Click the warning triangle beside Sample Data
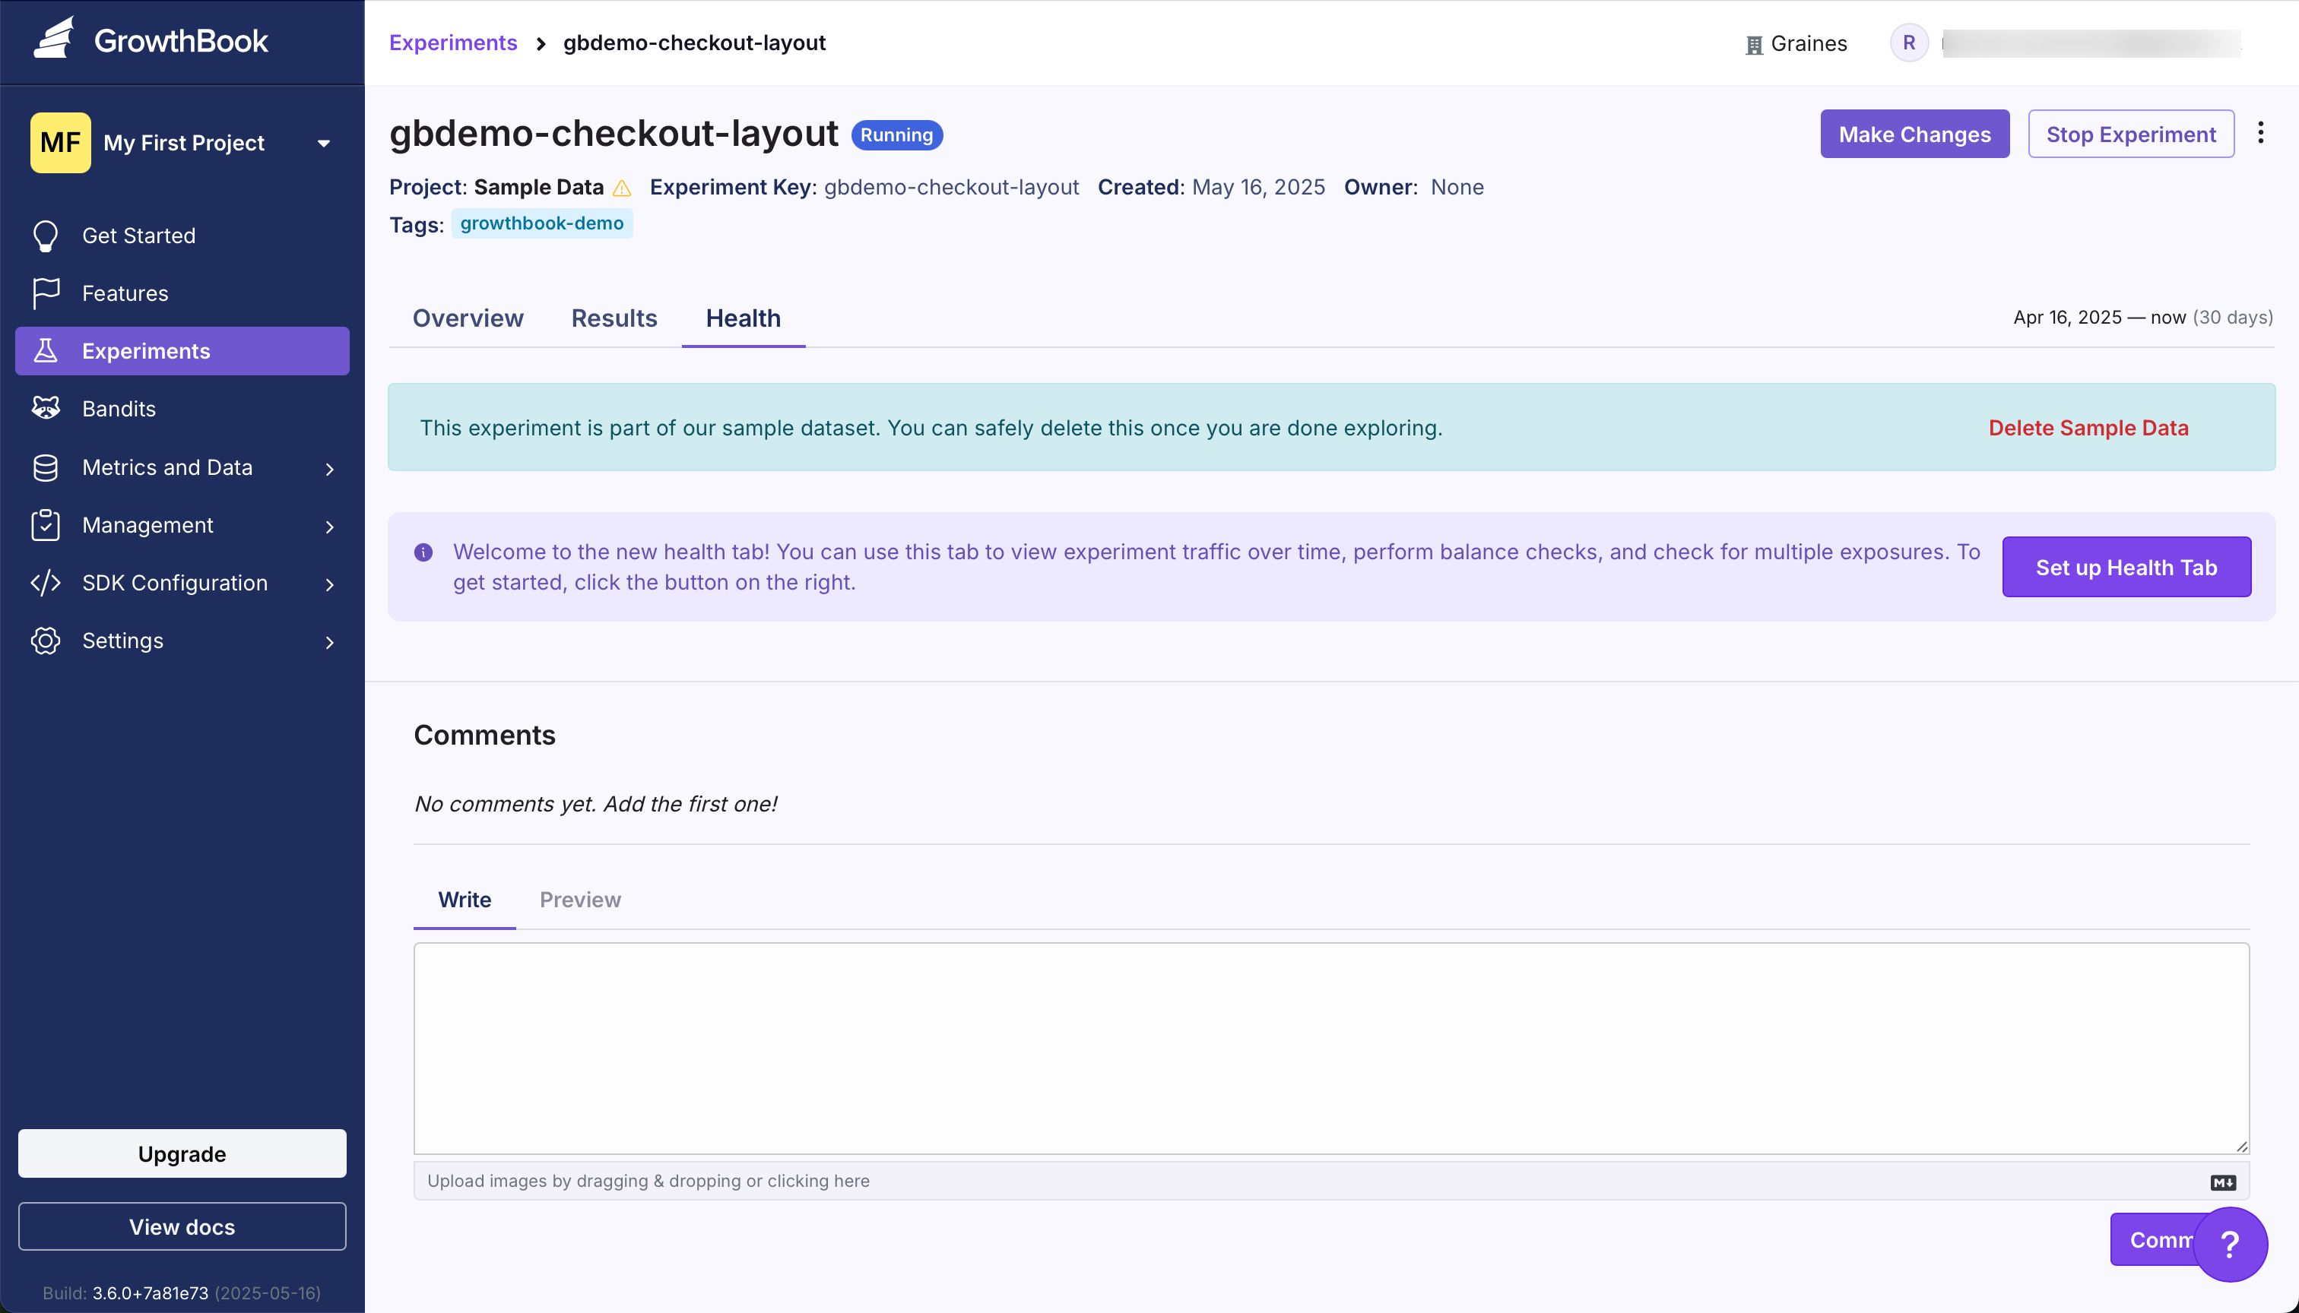Viewport: 2299px width, 1313px height. point(622,188)
